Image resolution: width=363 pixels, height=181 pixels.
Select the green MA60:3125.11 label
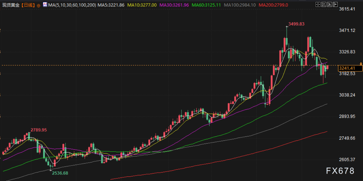[206, 5]
